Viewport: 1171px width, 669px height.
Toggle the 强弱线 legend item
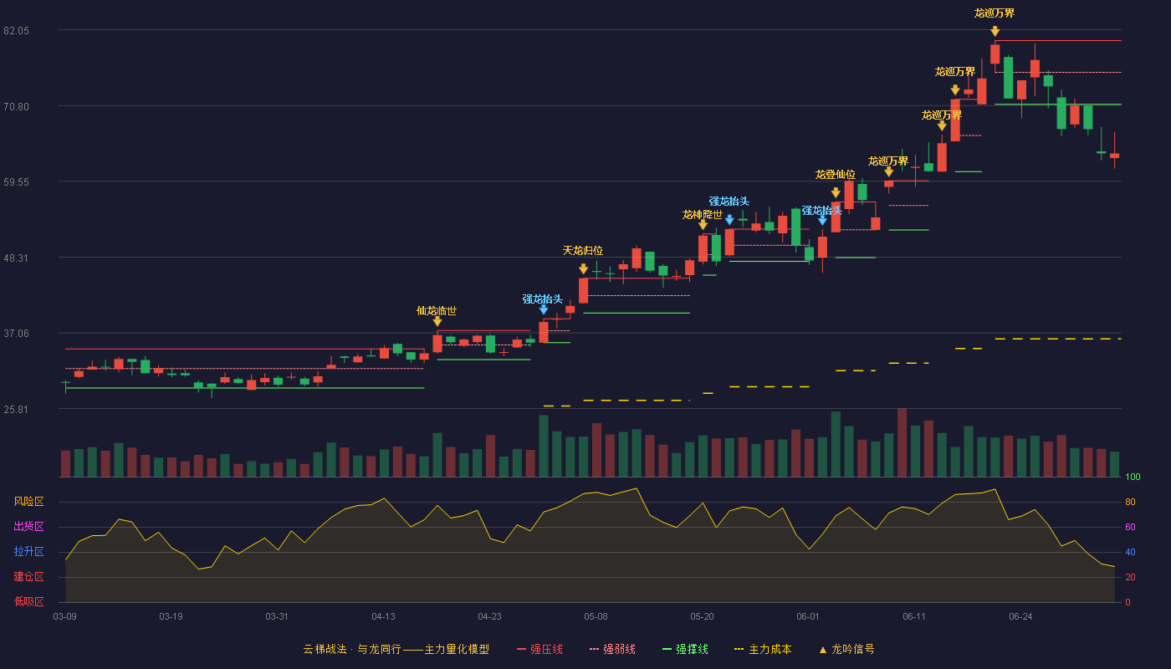pos(612,649)
